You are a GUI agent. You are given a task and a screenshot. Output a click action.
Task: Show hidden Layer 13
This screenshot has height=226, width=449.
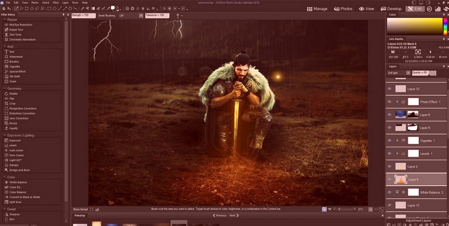389,205
